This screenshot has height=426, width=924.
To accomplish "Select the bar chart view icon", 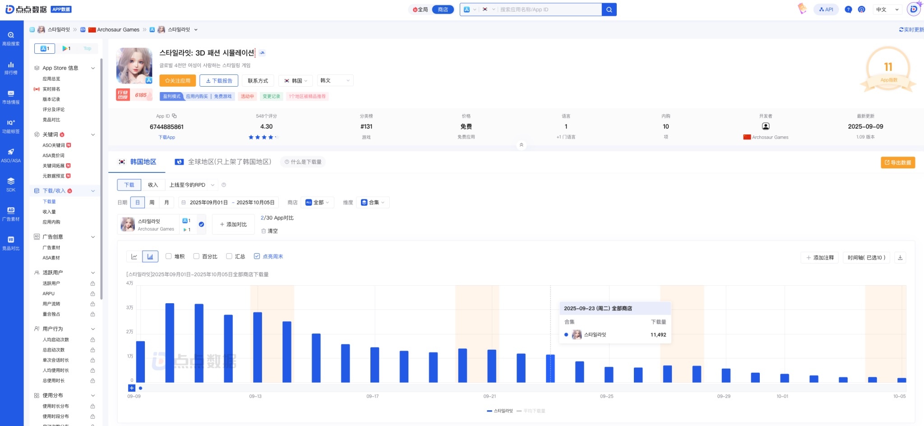I will [x=150, y=257].
